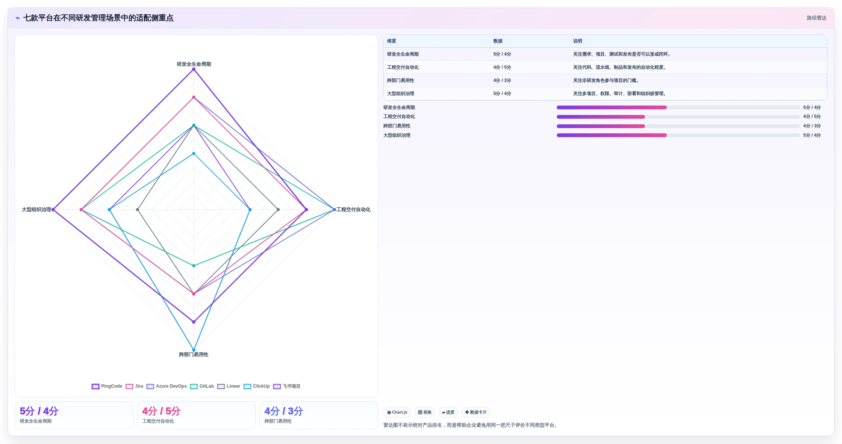Click the PingCode point at the 大型组织治理 tip
Image resolution: width=842 pixels, height=444 pixels.
53,210
